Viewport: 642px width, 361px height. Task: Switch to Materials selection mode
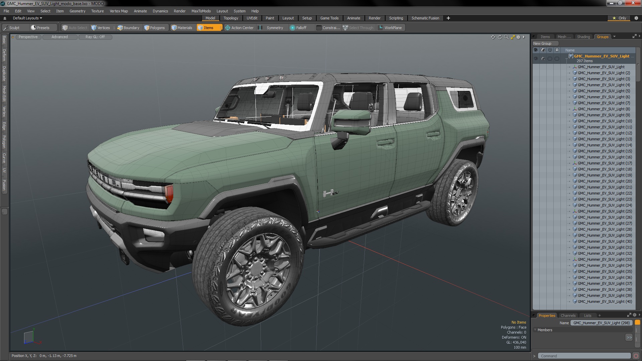[x=182, y=28]
